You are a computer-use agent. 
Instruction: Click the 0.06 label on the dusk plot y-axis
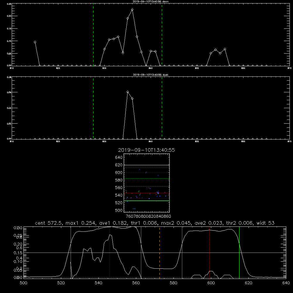coord(9,92)
